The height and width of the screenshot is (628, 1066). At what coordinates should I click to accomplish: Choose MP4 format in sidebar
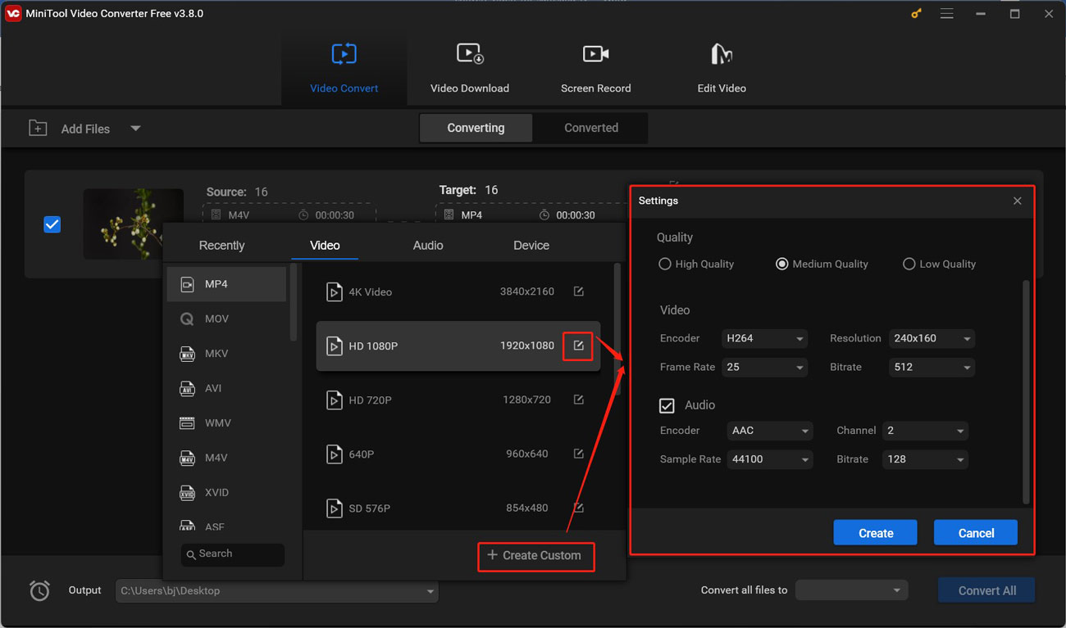click(x=226, y=284)
